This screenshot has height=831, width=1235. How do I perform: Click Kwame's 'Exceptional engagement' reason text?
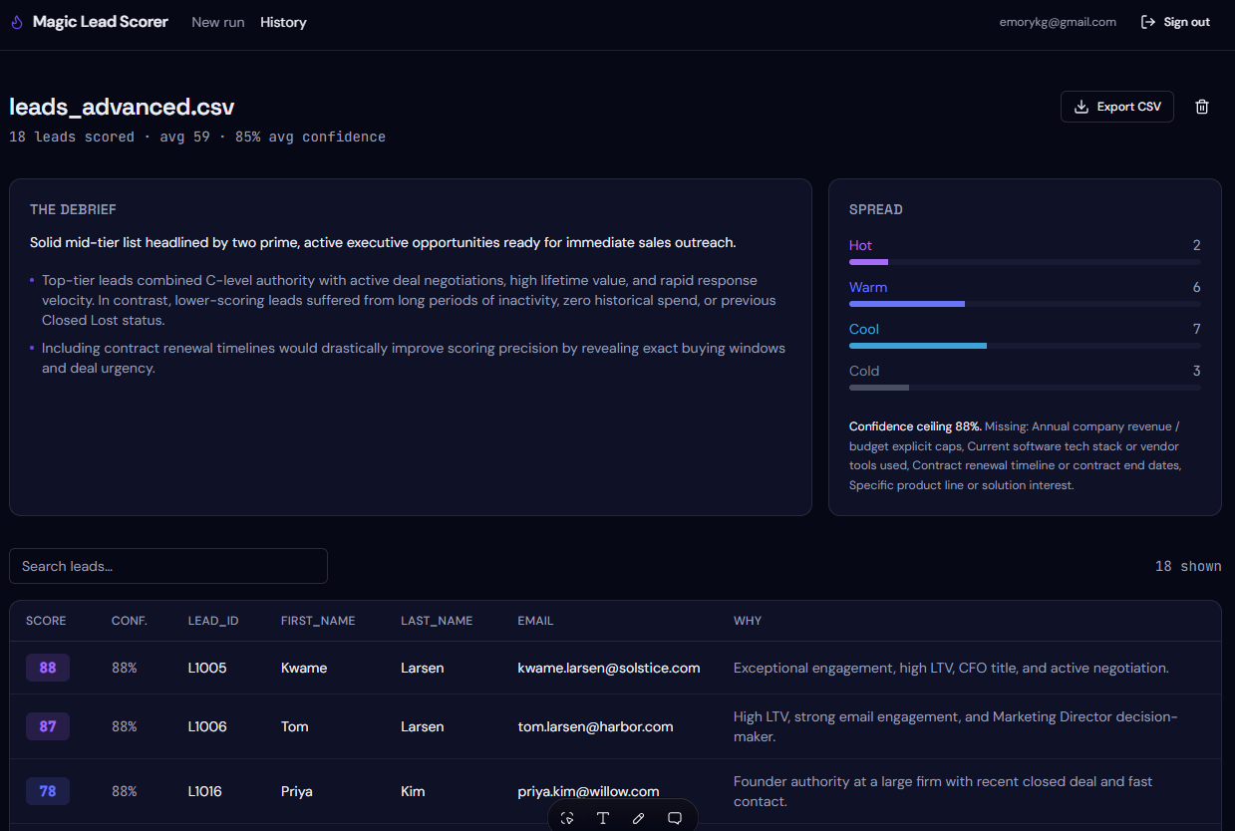pos(951,668)
